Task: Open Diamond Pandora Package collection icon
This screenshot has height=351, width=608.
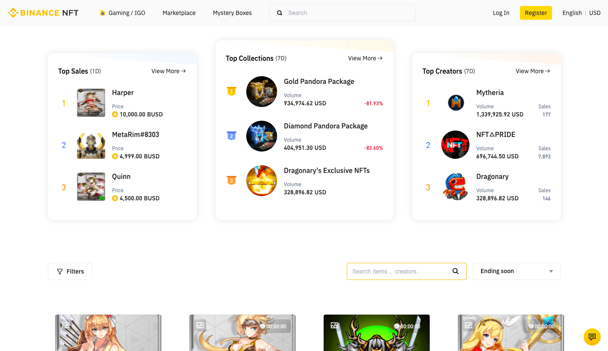Action: coord(262,136)
